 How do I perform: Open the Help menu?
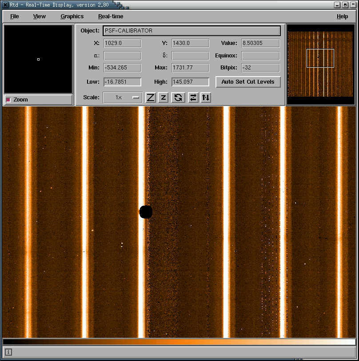[x=342, y=16]
